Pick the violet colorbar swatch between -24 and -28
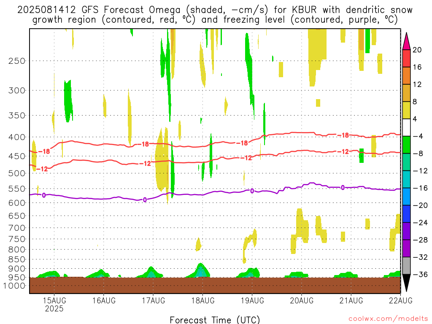 coord(406,231)
